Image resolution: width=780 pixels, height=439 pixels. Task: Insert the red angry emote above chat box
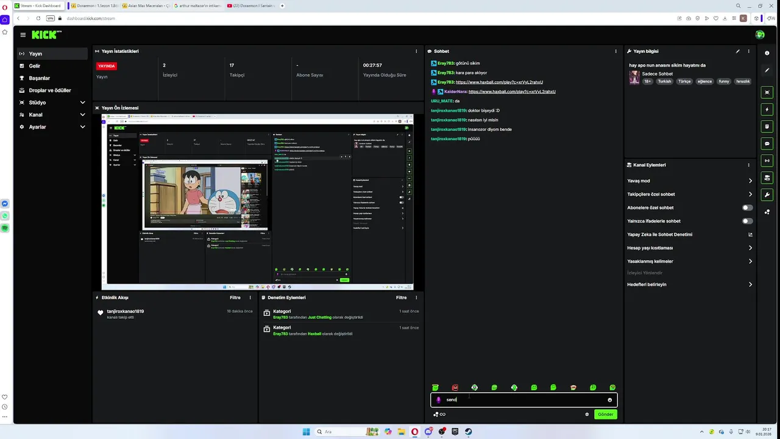point(455,388)
